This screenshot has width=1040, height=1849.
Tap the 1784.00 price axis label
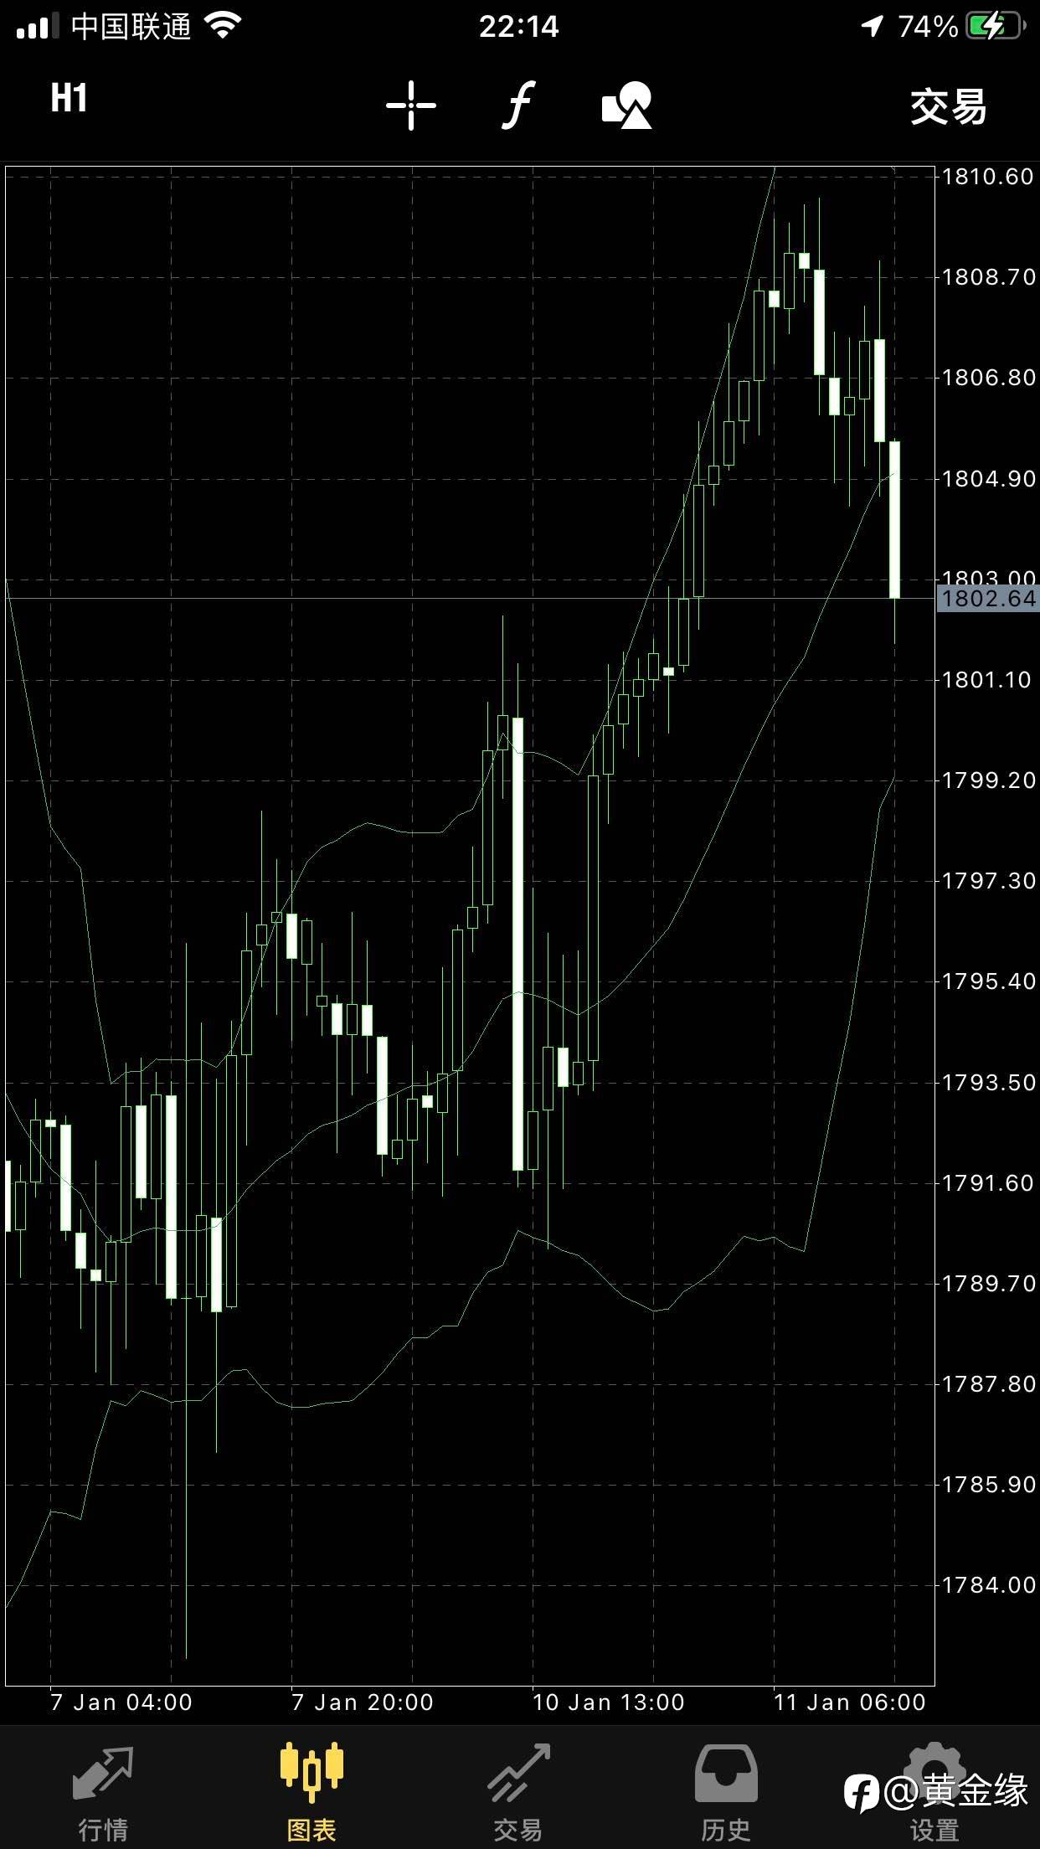click(988, 1585)
